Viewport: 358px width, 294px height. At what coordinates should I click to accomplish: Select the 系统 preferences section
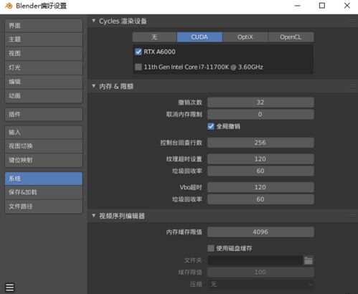pyautogui.click(x=44, y=179)
